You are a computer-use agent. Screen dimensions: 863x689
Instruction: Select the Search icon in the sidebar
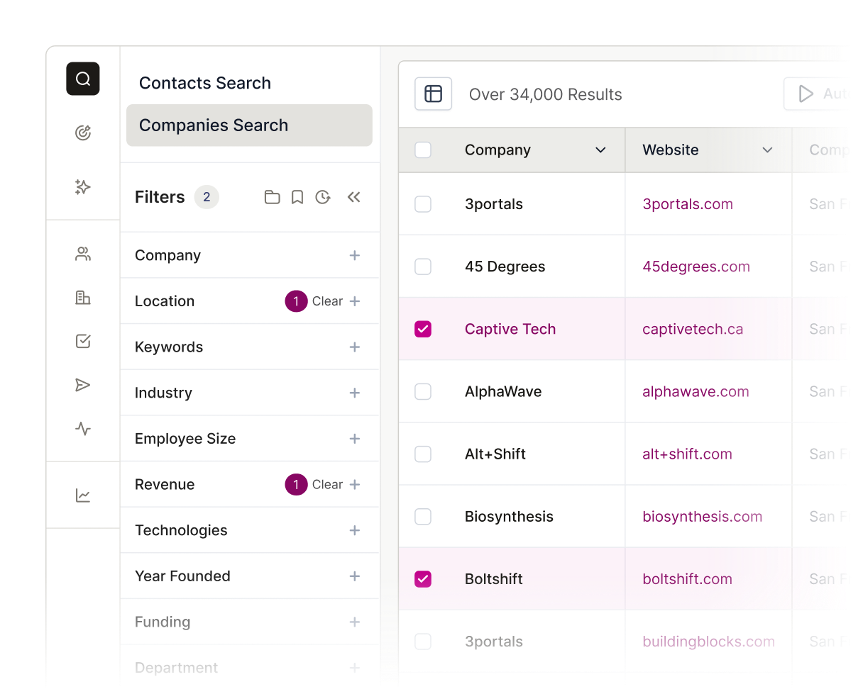point(83,79)
